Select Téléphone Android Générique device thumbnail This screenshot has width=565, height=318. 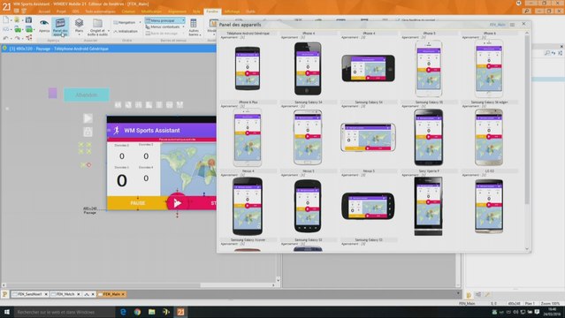pyautogui.click(x=248, y=68)
